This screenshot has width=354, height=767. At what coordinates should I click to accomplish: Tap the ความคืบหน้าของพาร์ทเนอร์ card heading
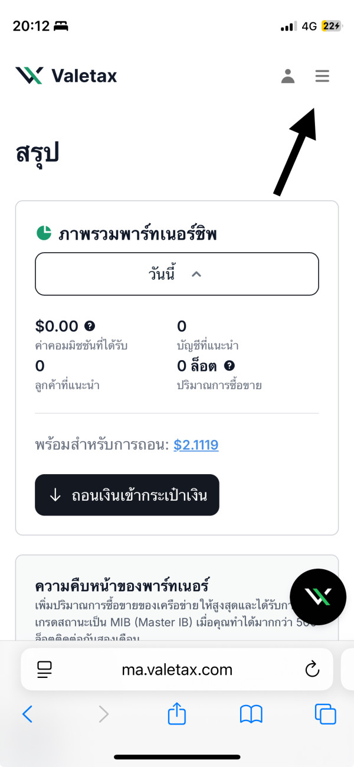tap(122, 587)
